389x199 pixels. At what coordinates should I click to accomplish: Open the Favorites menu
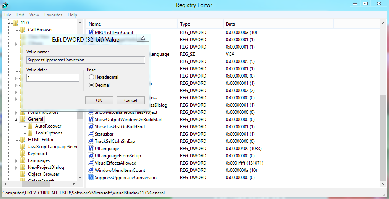point(53,15)
